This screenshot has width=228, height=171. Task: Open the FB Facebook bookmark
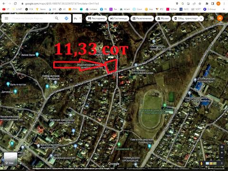coord(104,9)
